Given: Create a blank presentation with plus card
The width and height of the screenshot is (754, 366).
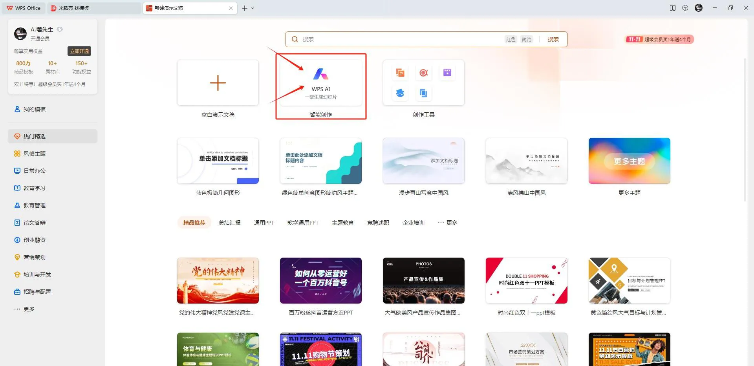Looking at the screenshot, I should pyautogui.click(x=218, y=83).
